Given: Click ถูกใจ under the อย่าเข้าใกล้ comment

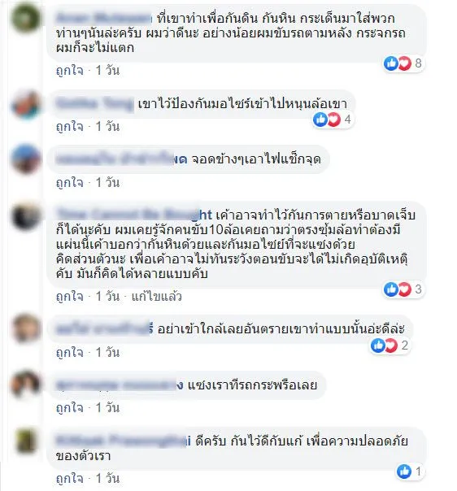Looking at the screenshot, I should click(x=70, y=353).
